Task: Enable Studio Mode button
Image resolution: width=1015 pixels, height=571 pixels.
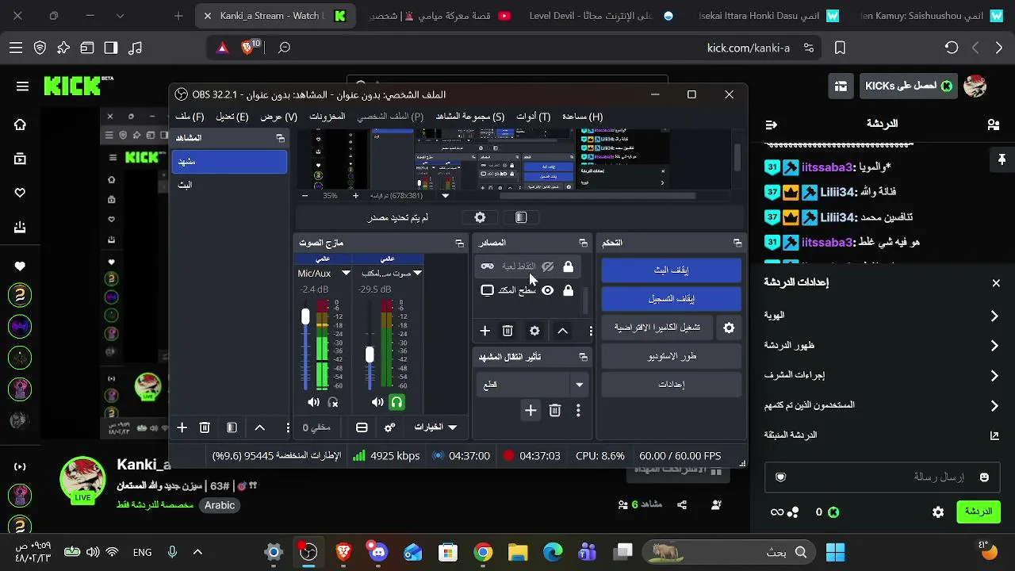Action: click(671, 356)
